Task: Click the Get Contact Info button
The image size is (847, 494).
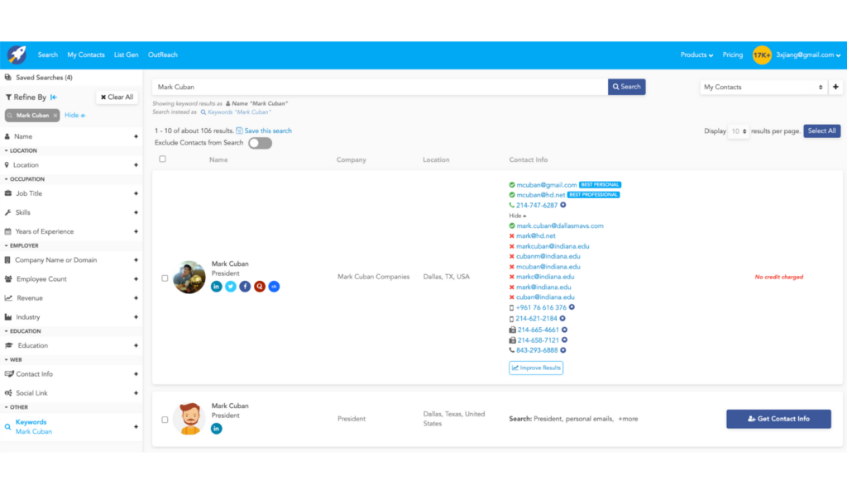Action: tap(778, 419)
